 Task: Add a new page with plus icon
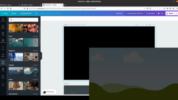(x=153, y=25)
